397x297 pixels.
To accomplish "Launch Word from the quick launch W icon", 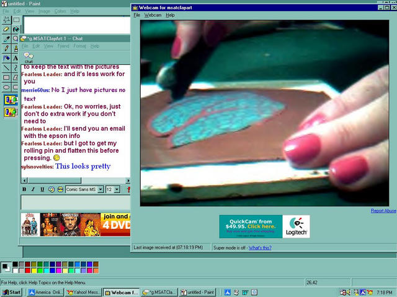I will coord(245,292).
